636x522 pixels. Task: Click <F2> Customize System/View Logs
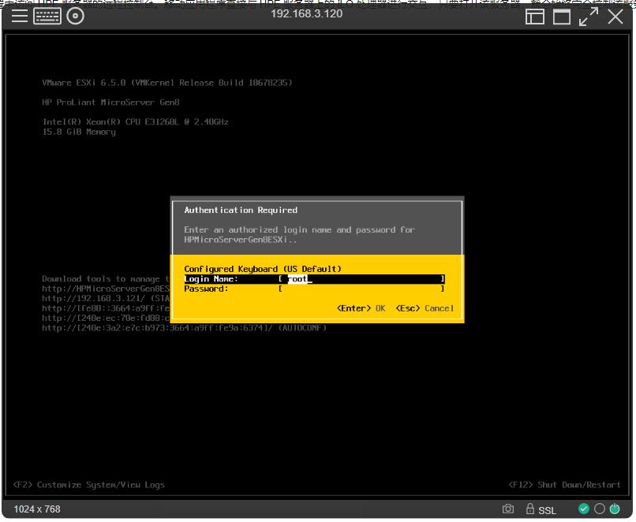[x=89, y=485]
